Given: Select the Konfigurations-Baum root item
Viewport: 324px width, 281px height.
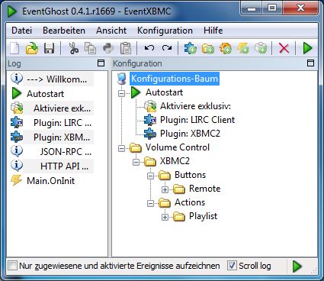Looking at the screenshot, I should (x=175, y=79).
